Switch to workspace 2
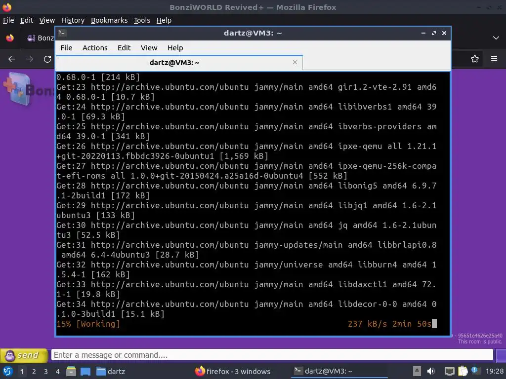Screen dimensions: 506x379 34,372
